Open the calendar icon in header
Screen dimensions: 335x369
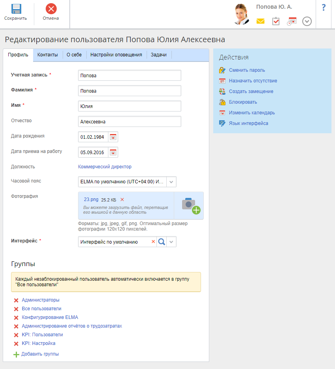[x=292, y=21]
